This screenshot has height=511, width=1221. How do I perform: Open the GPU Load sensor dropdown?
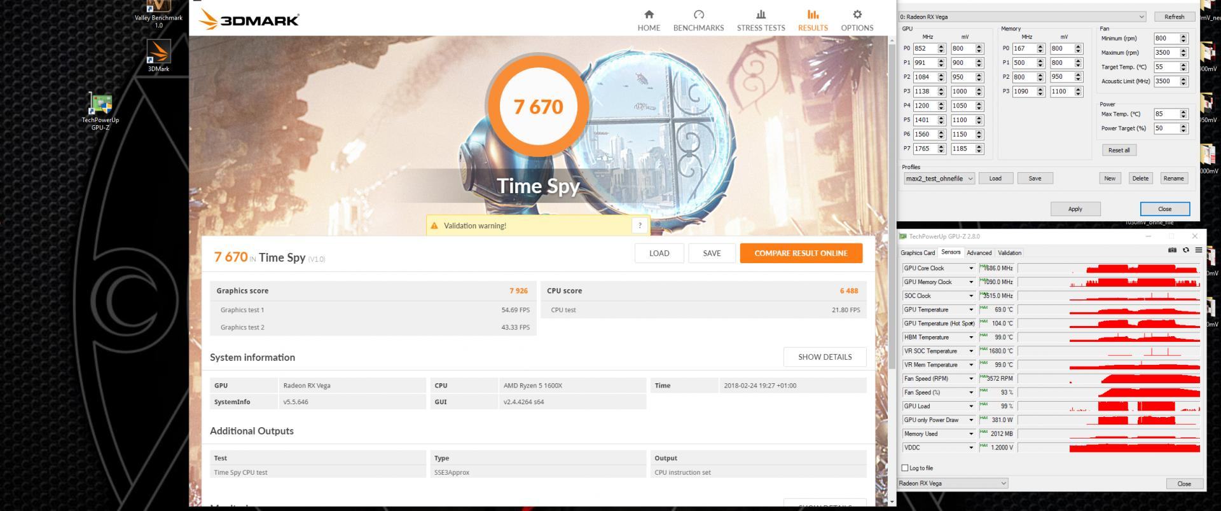click(971, 406)
